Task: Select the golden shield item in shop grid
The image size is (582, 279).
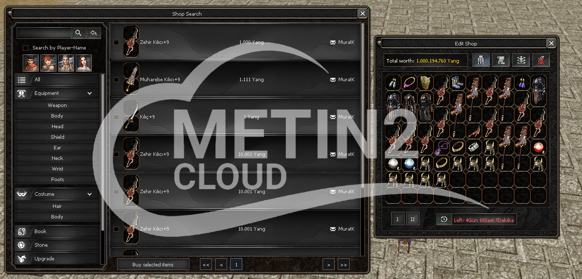Action: (426, 83)
